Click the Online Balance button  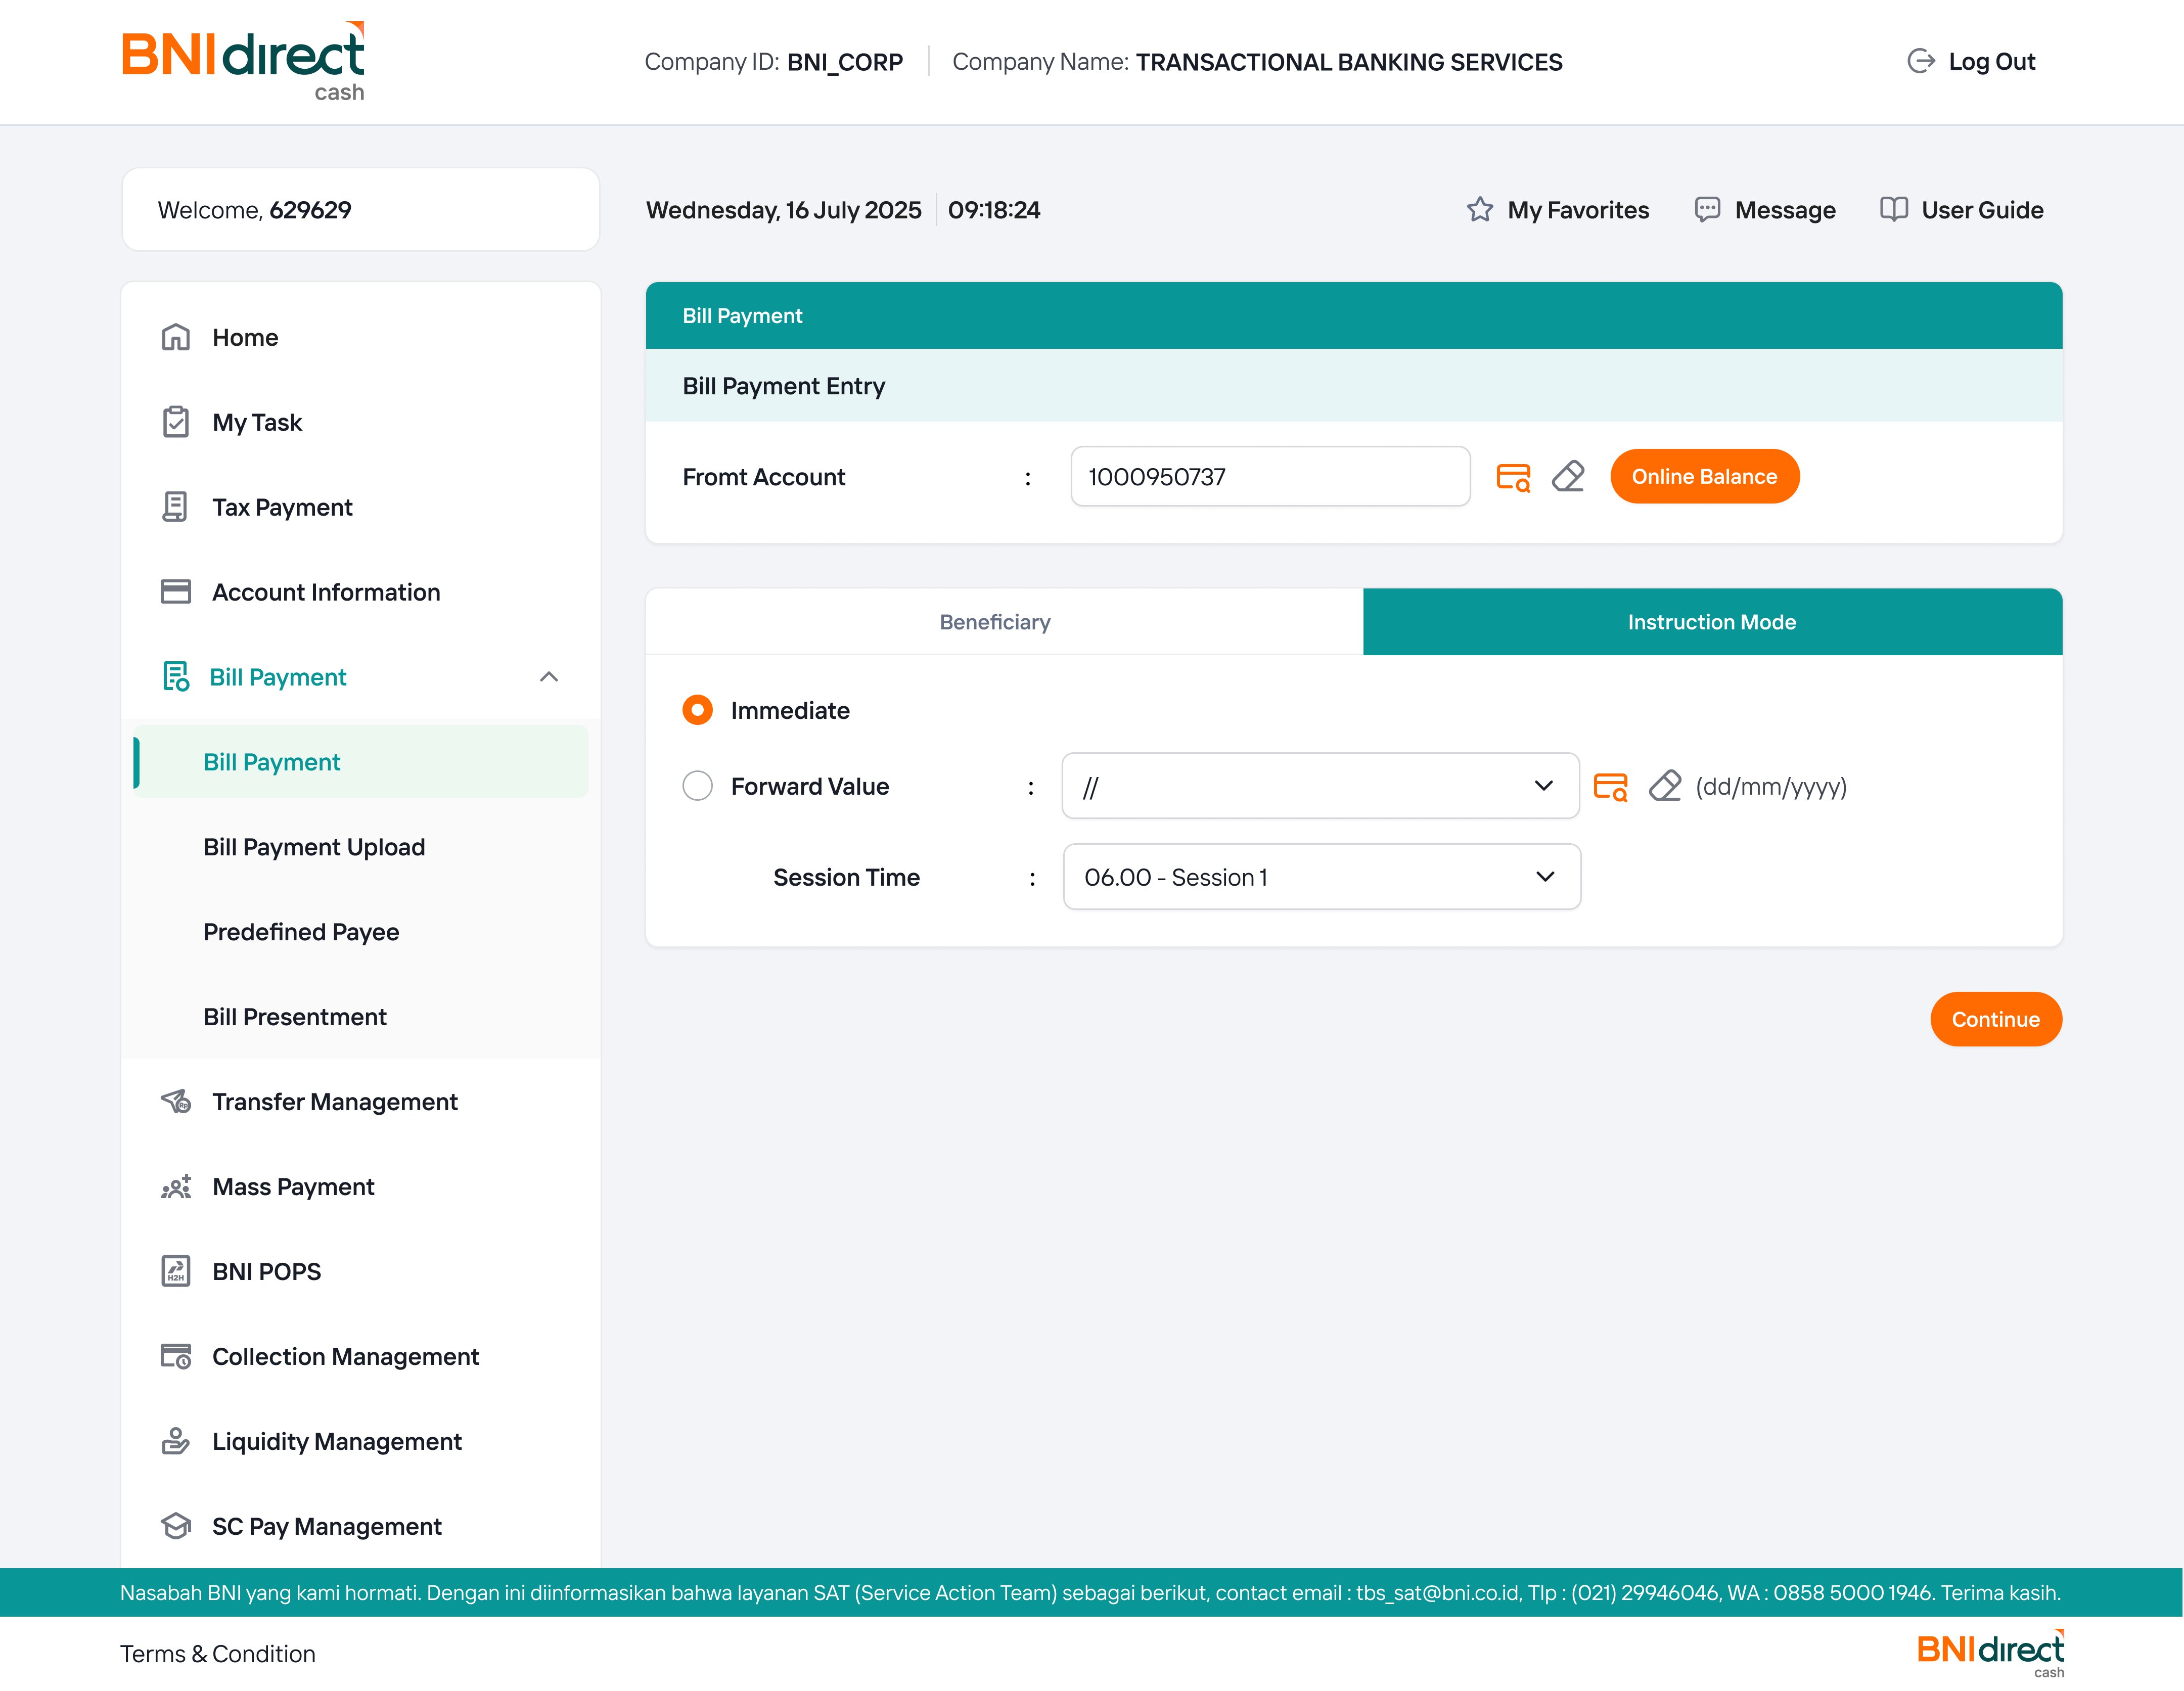1704,477
